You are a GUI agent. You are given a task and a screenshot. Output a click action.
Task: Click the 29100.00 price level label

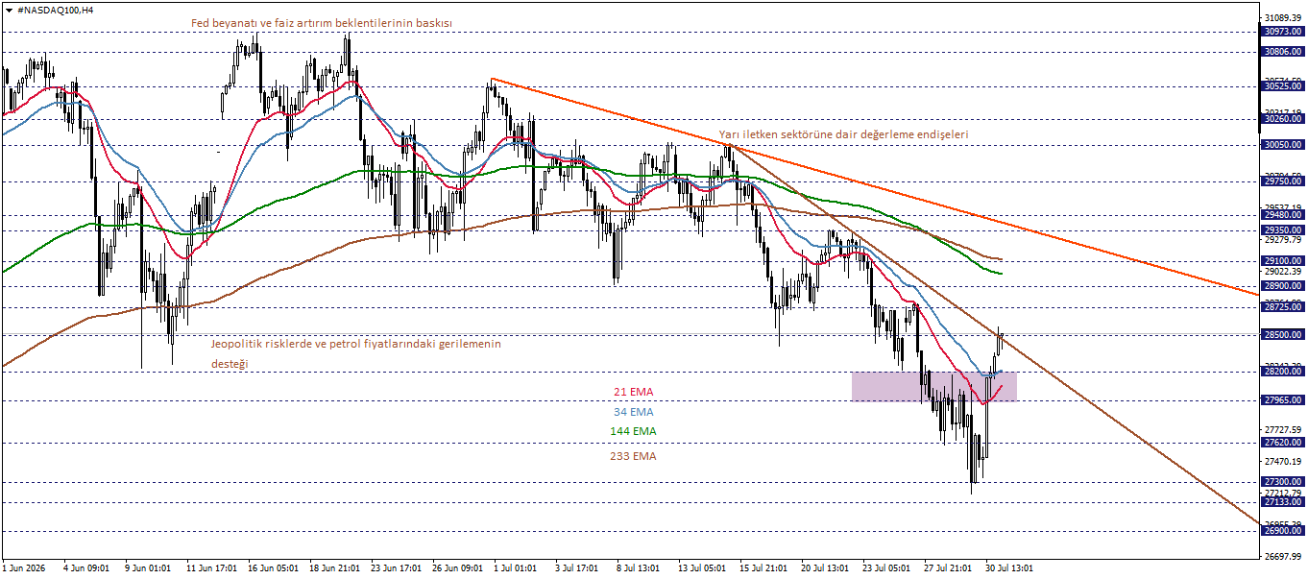(1283, 261)
